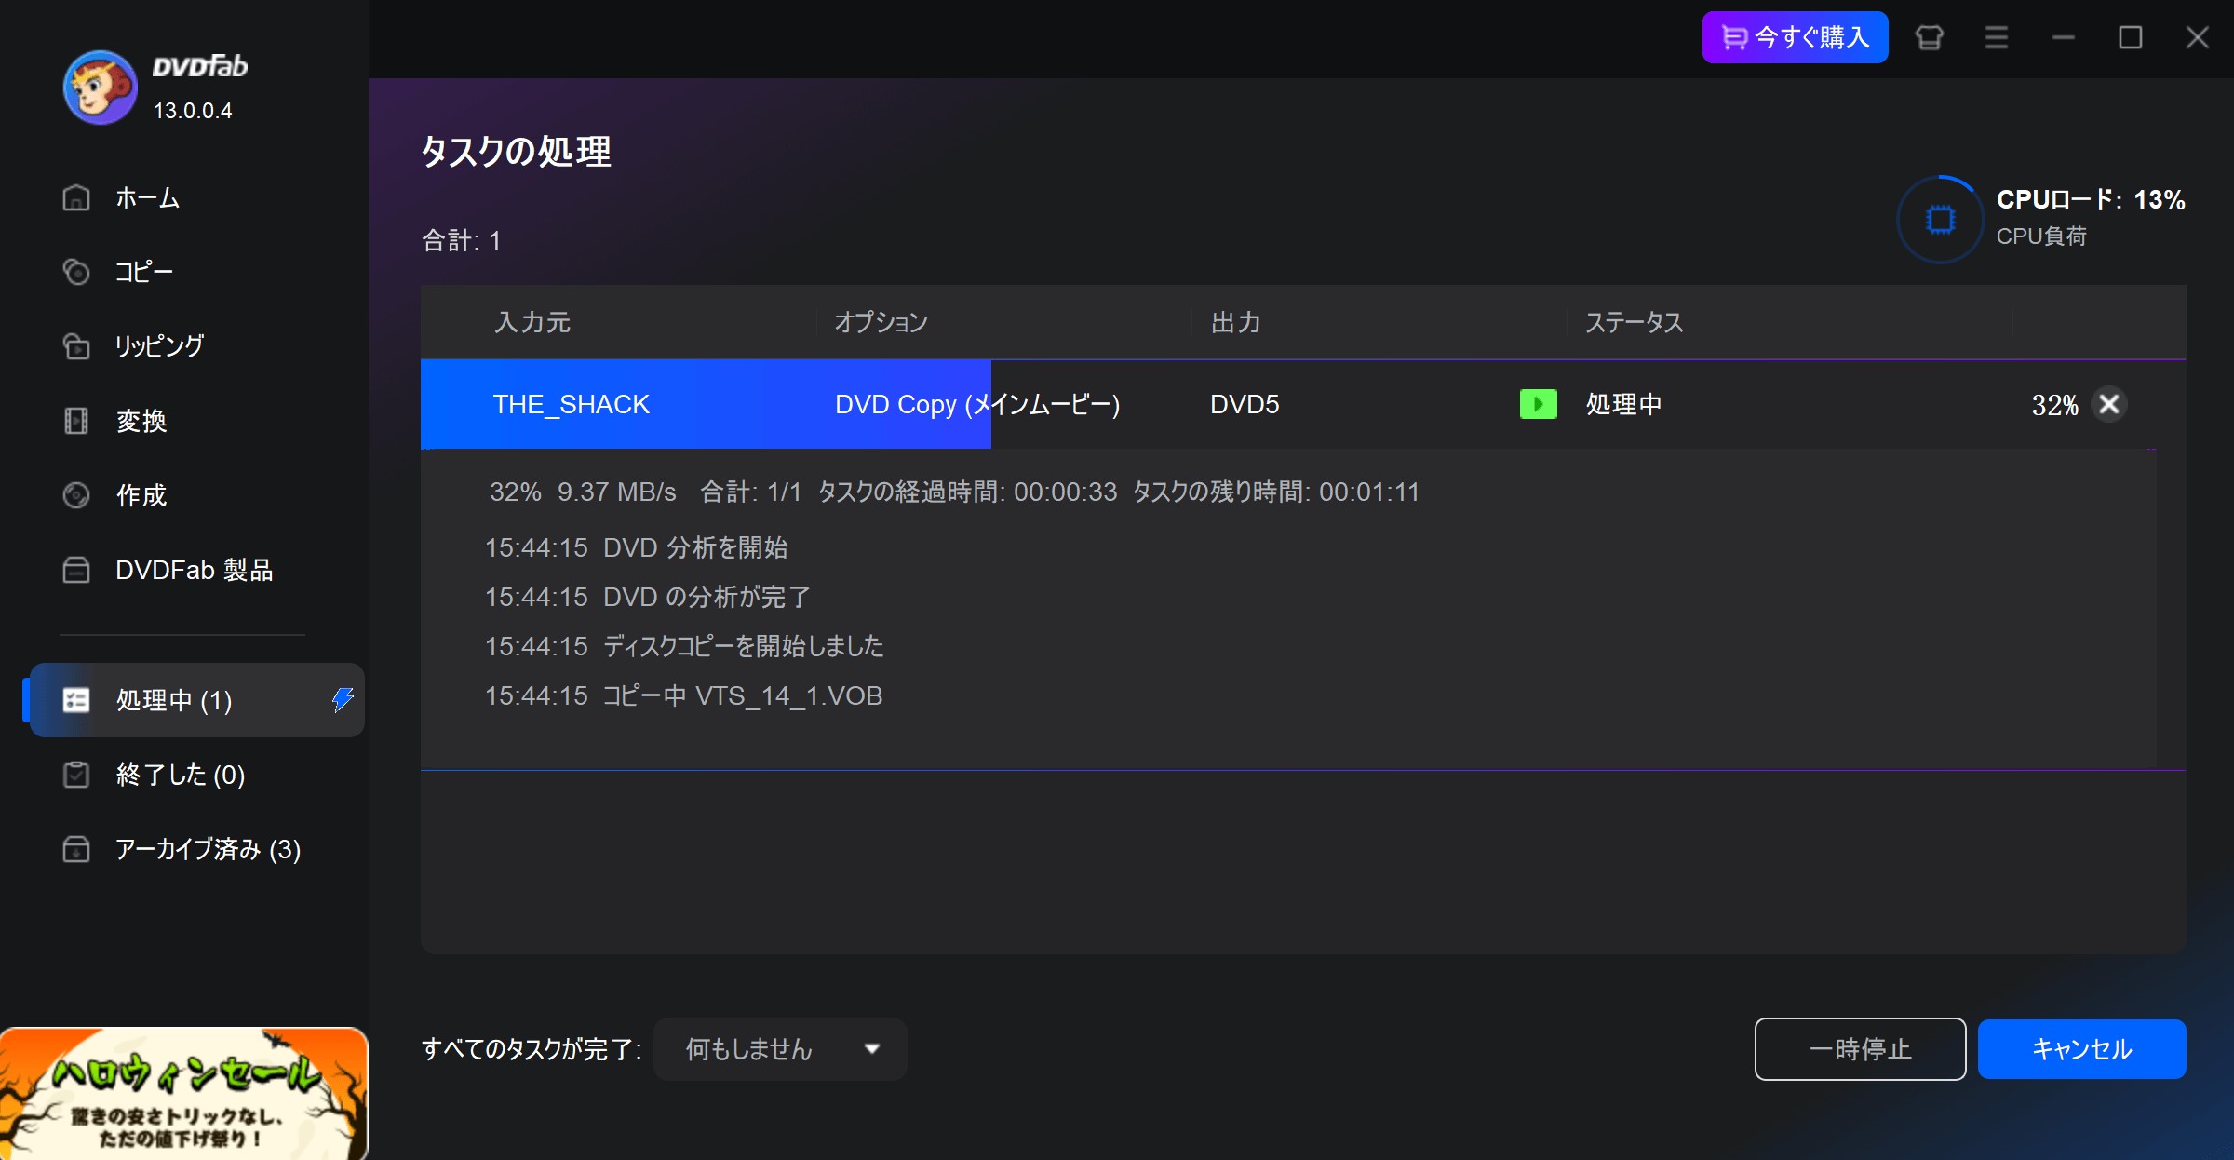
Task: Click the cancel X icon on THE_SHACK task
Action: tap(2108, 403)
